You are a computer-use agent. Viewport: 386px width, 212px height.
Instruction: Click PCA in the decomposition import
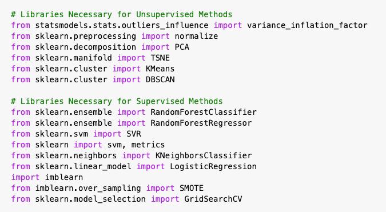182,47
